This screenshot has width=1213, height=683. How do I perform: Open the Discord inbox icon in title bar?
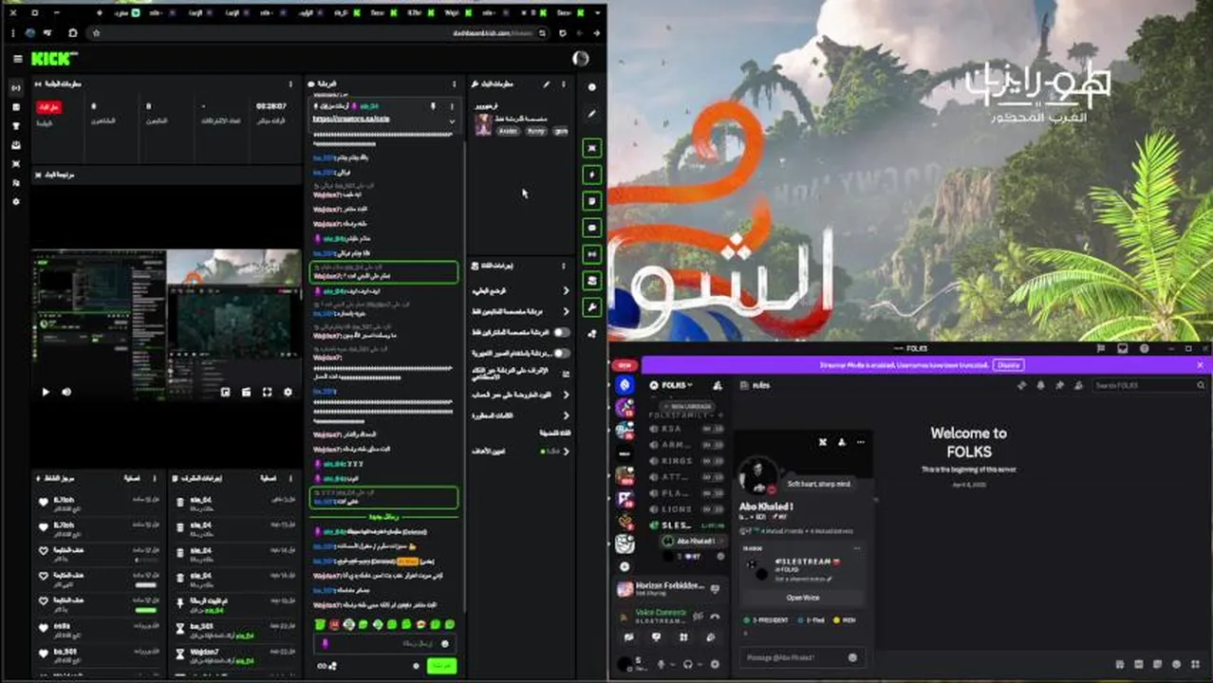[1122, 348]
